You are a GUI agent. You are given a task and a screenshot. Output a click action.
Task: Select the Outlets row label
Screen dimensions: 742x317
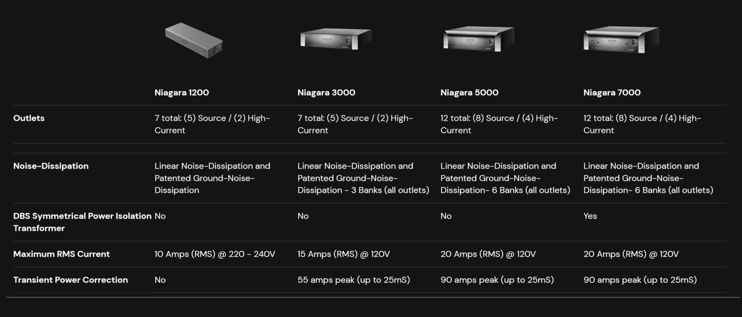click(x=29, y=118)
